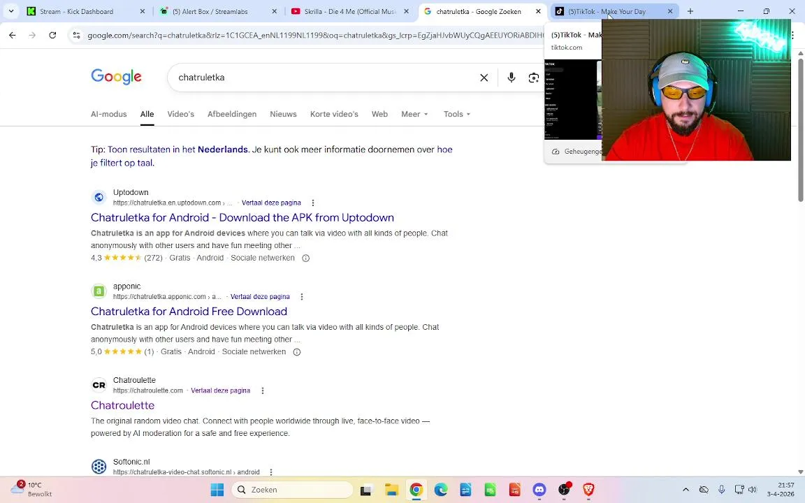Select the Nieuws search filter
805x503 pixels.
click(x=284, y=115)
